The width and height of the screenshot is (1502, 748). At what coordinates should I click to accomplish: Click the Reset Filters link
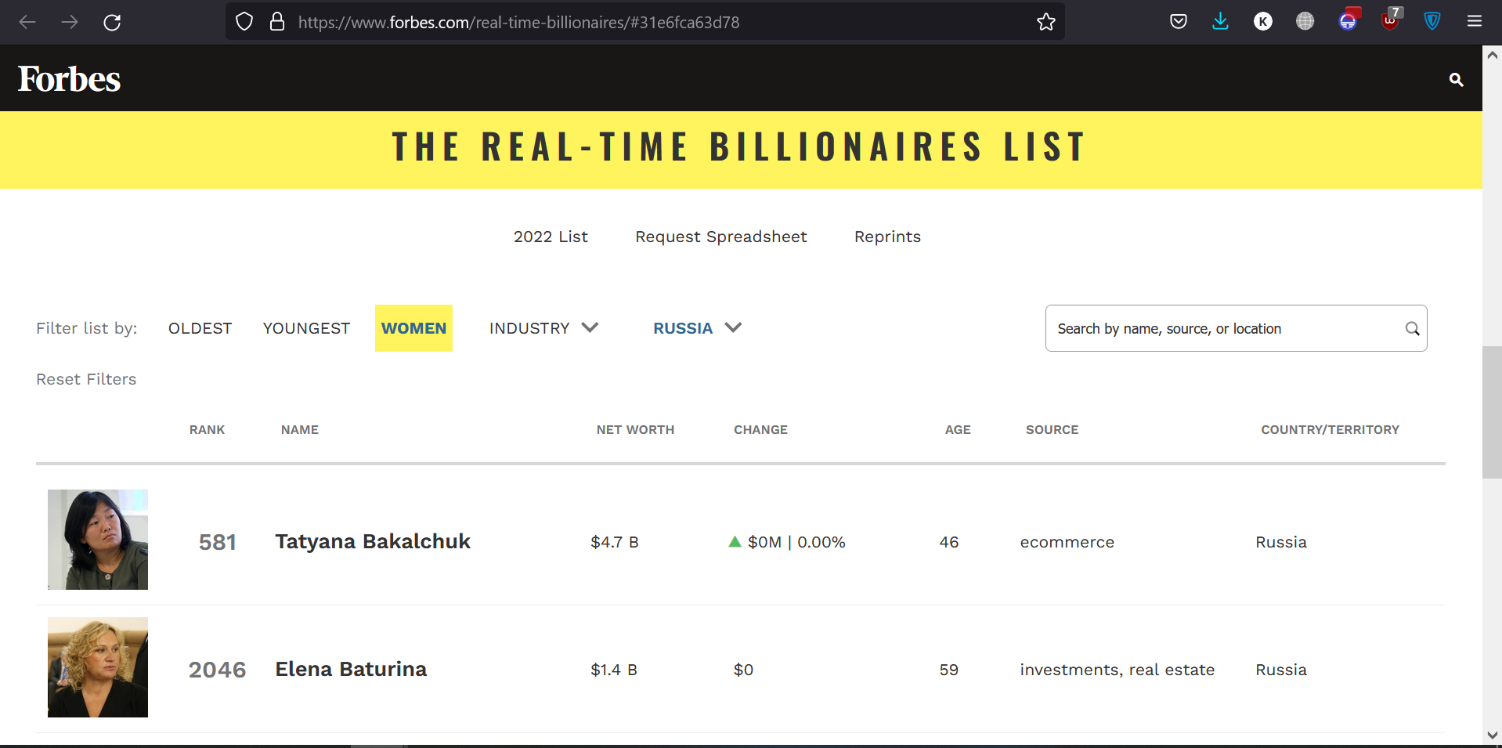(86, 379)
